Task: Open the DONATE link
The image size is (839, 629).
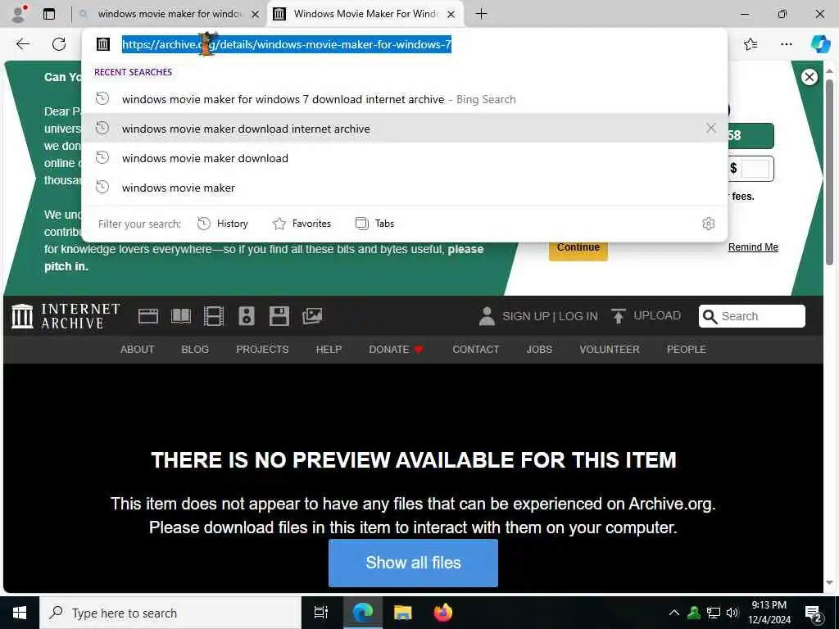Action: pyautogui.click(x=396, y=349)
